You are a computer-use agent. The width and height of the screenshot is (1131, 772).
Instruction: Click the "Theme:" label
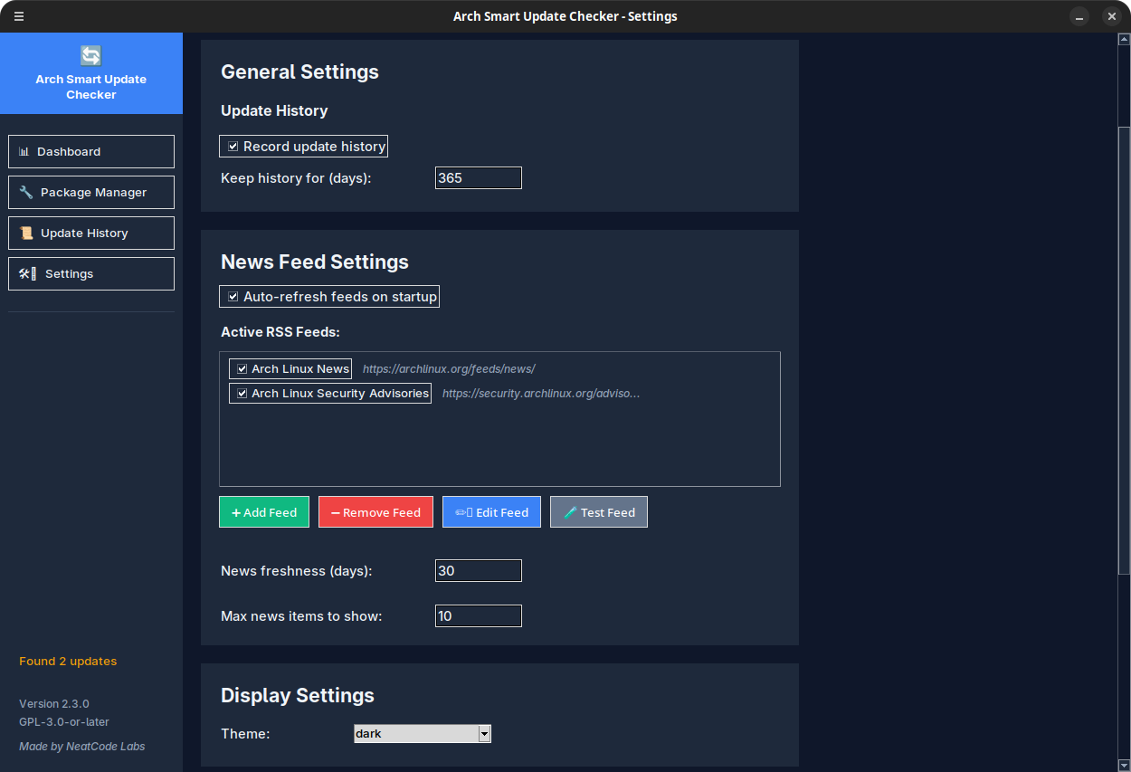click(245, 734)
